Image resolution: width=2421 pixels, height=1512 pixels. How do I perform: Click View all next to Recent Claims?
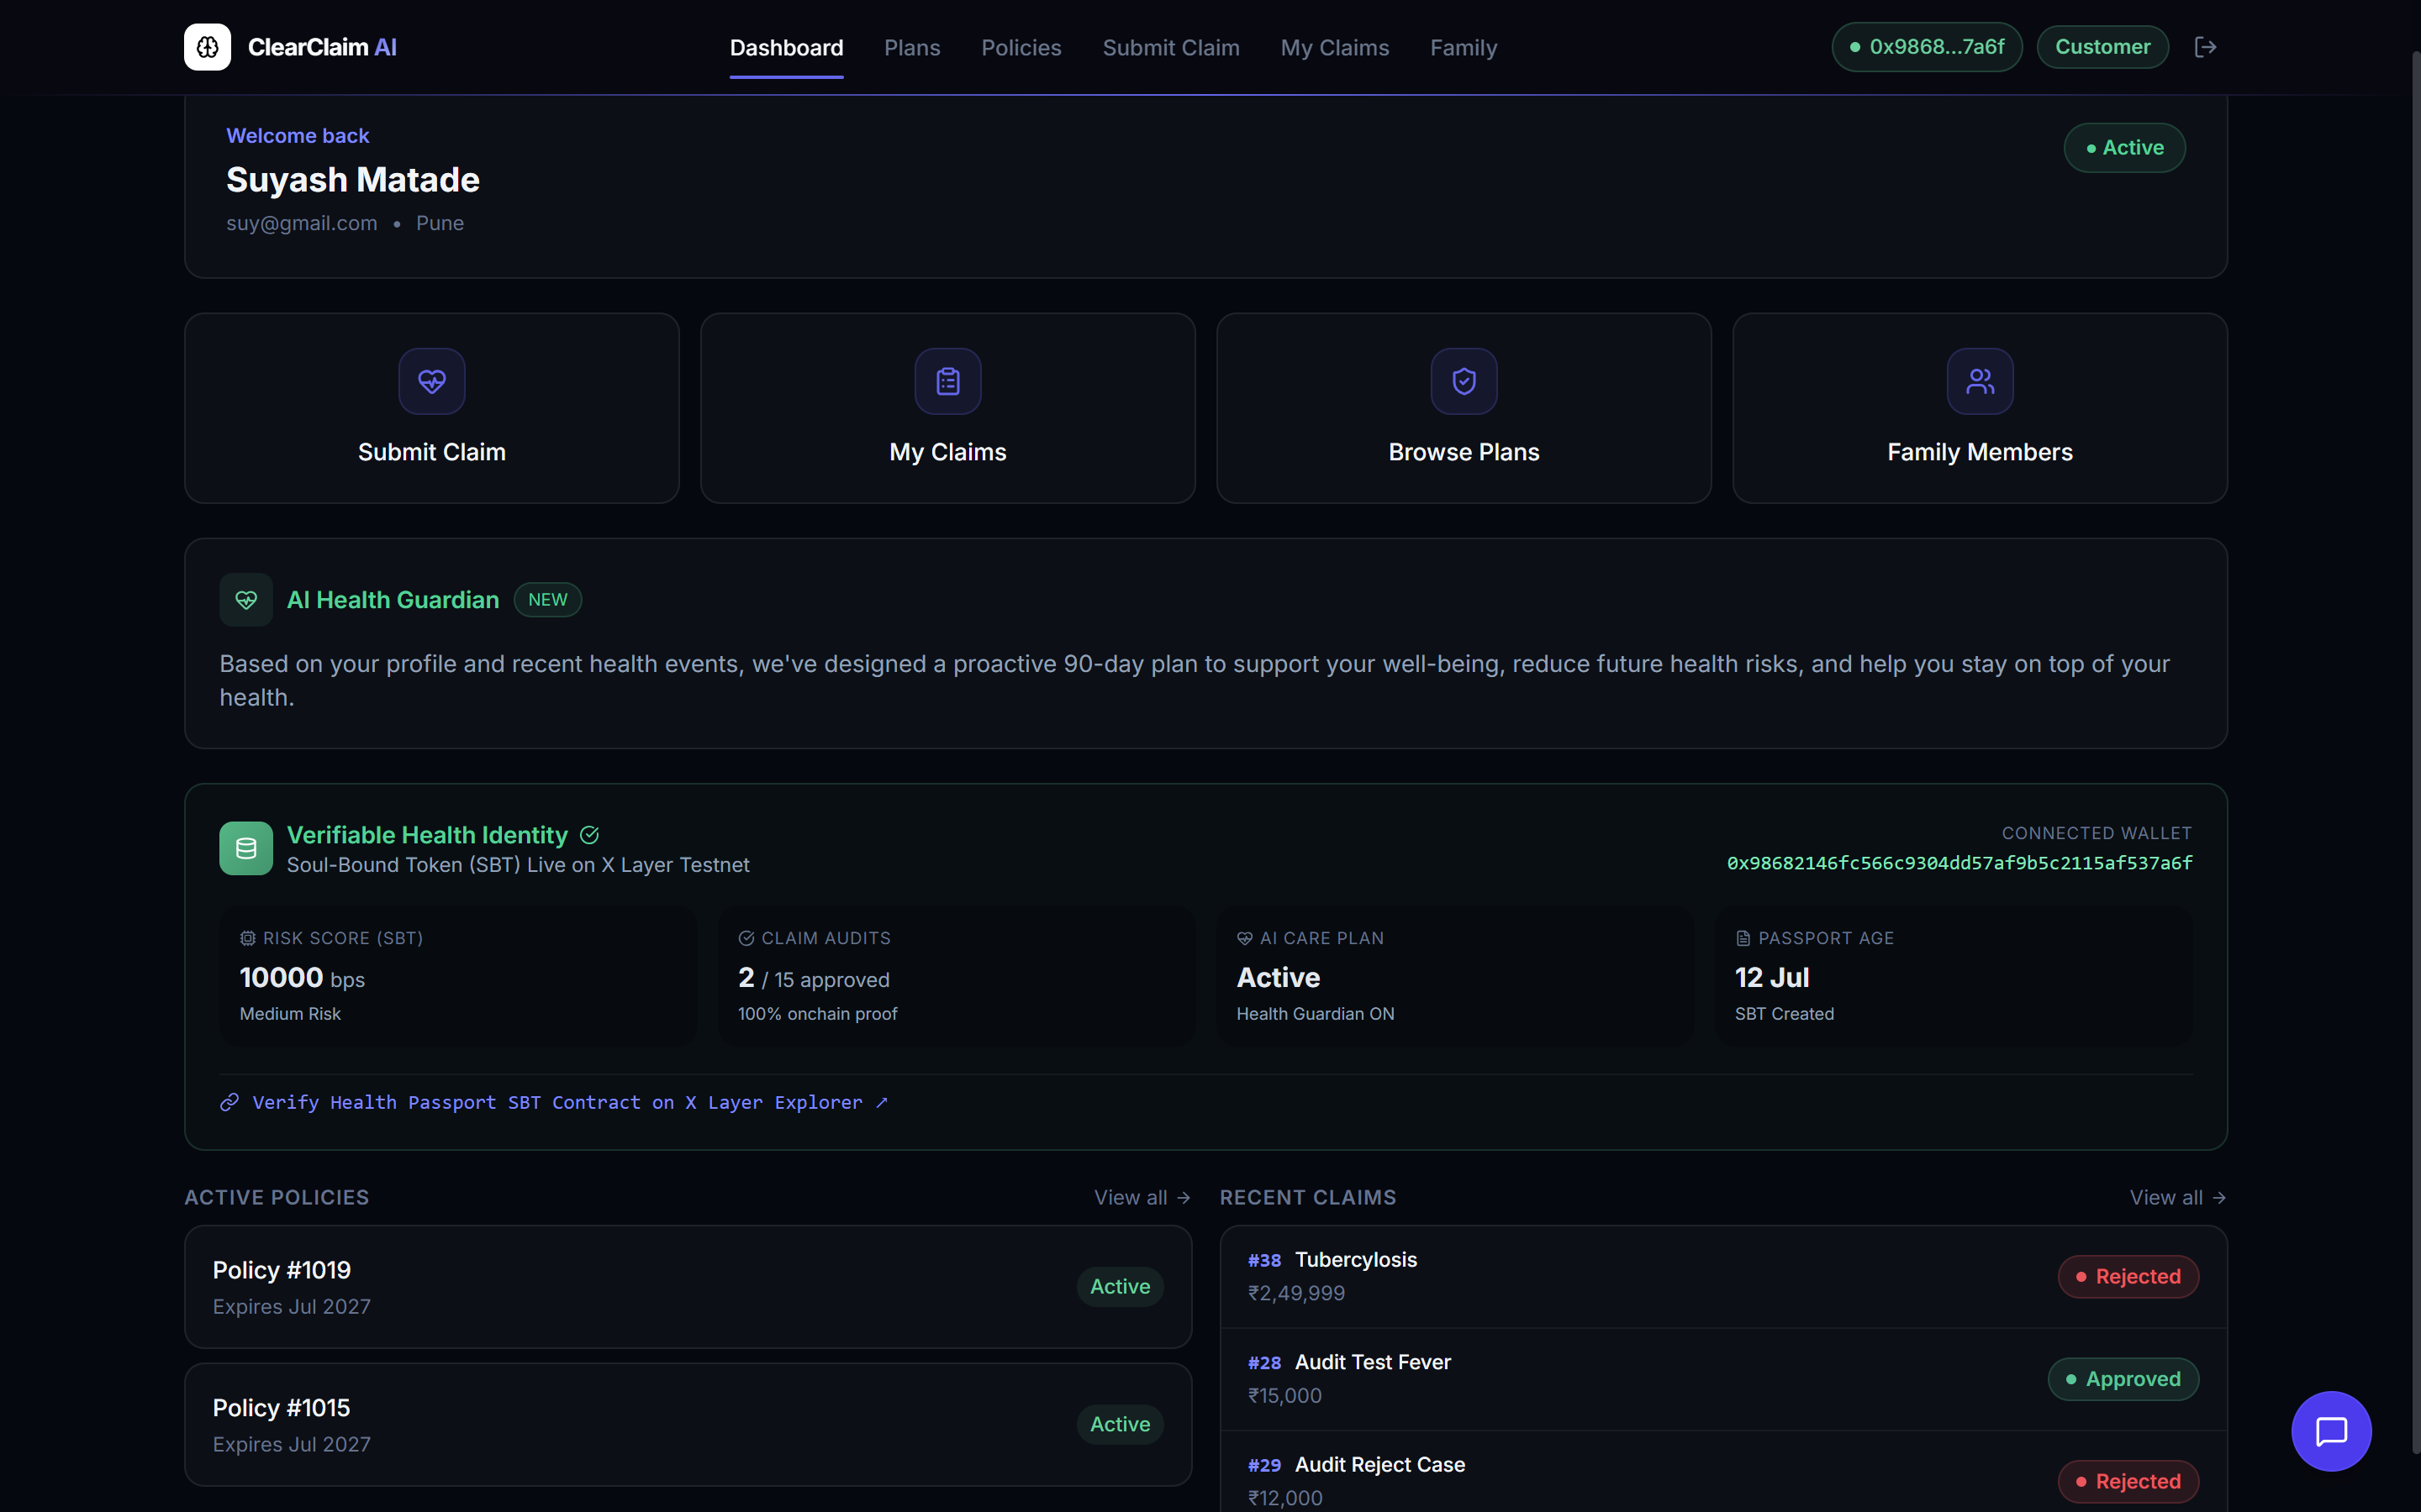[x=2178, y=1198]
